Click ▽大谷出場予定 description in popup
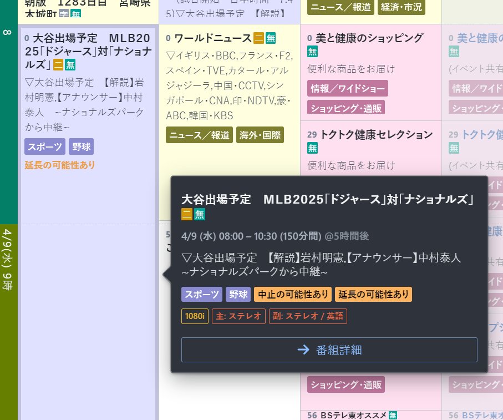 tap(321, 265)
